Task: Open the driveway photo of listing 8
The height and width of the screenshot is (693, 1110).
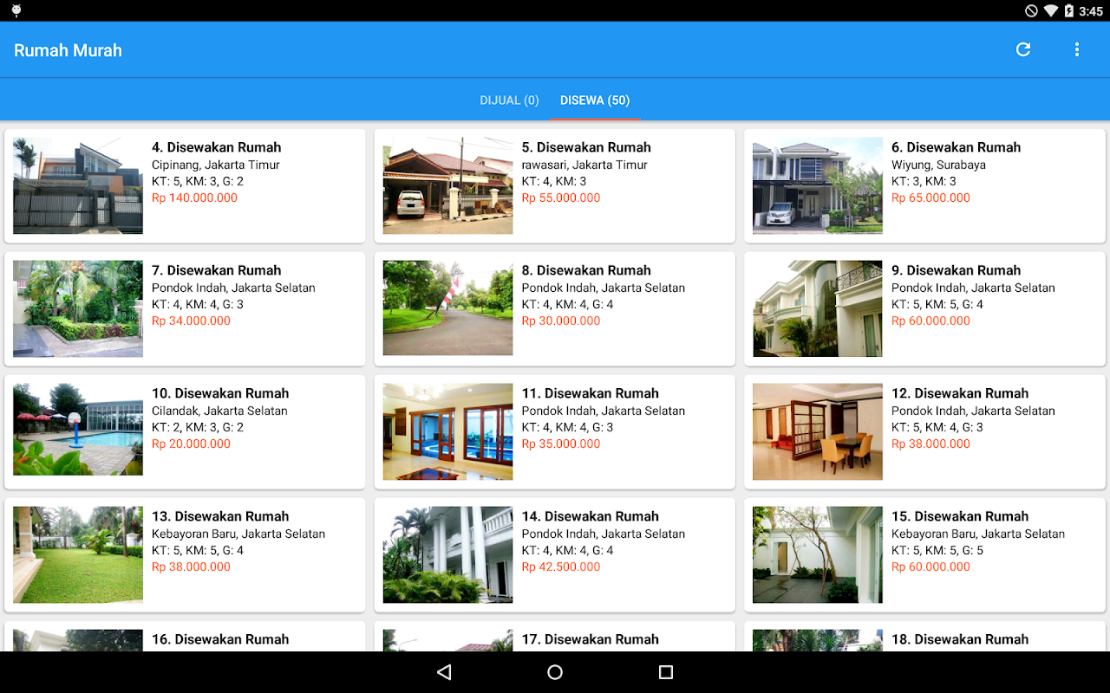Action: click(447, 308)
